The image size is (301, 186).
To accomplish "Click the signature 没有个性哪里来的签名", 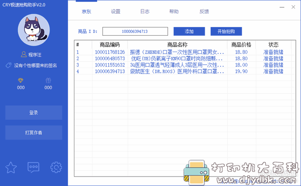I will (36, 65).
